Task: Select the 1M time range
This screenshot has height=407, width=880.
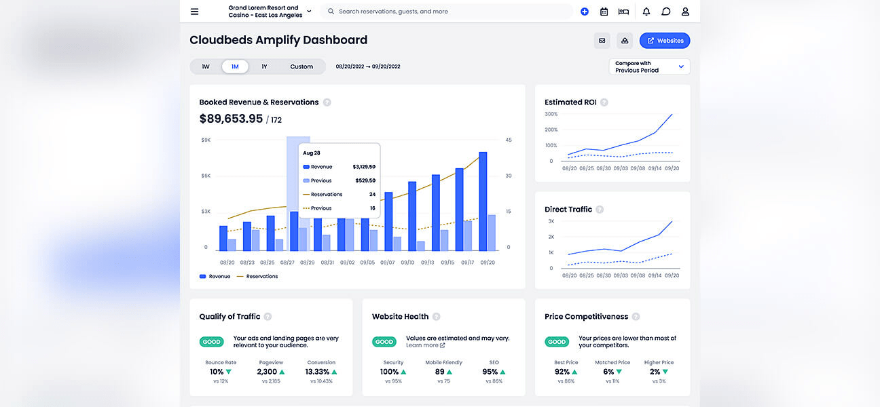Action: [x=235, y=66]
